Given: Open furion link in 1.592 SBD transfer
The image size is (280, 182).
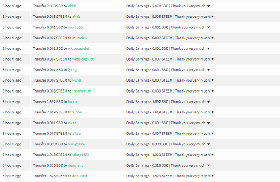Looking at the screenshot, I should pyautogui.click(x=73, y=102).
